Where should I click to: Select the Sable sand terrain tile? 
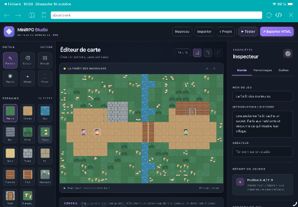pos(10,156)
